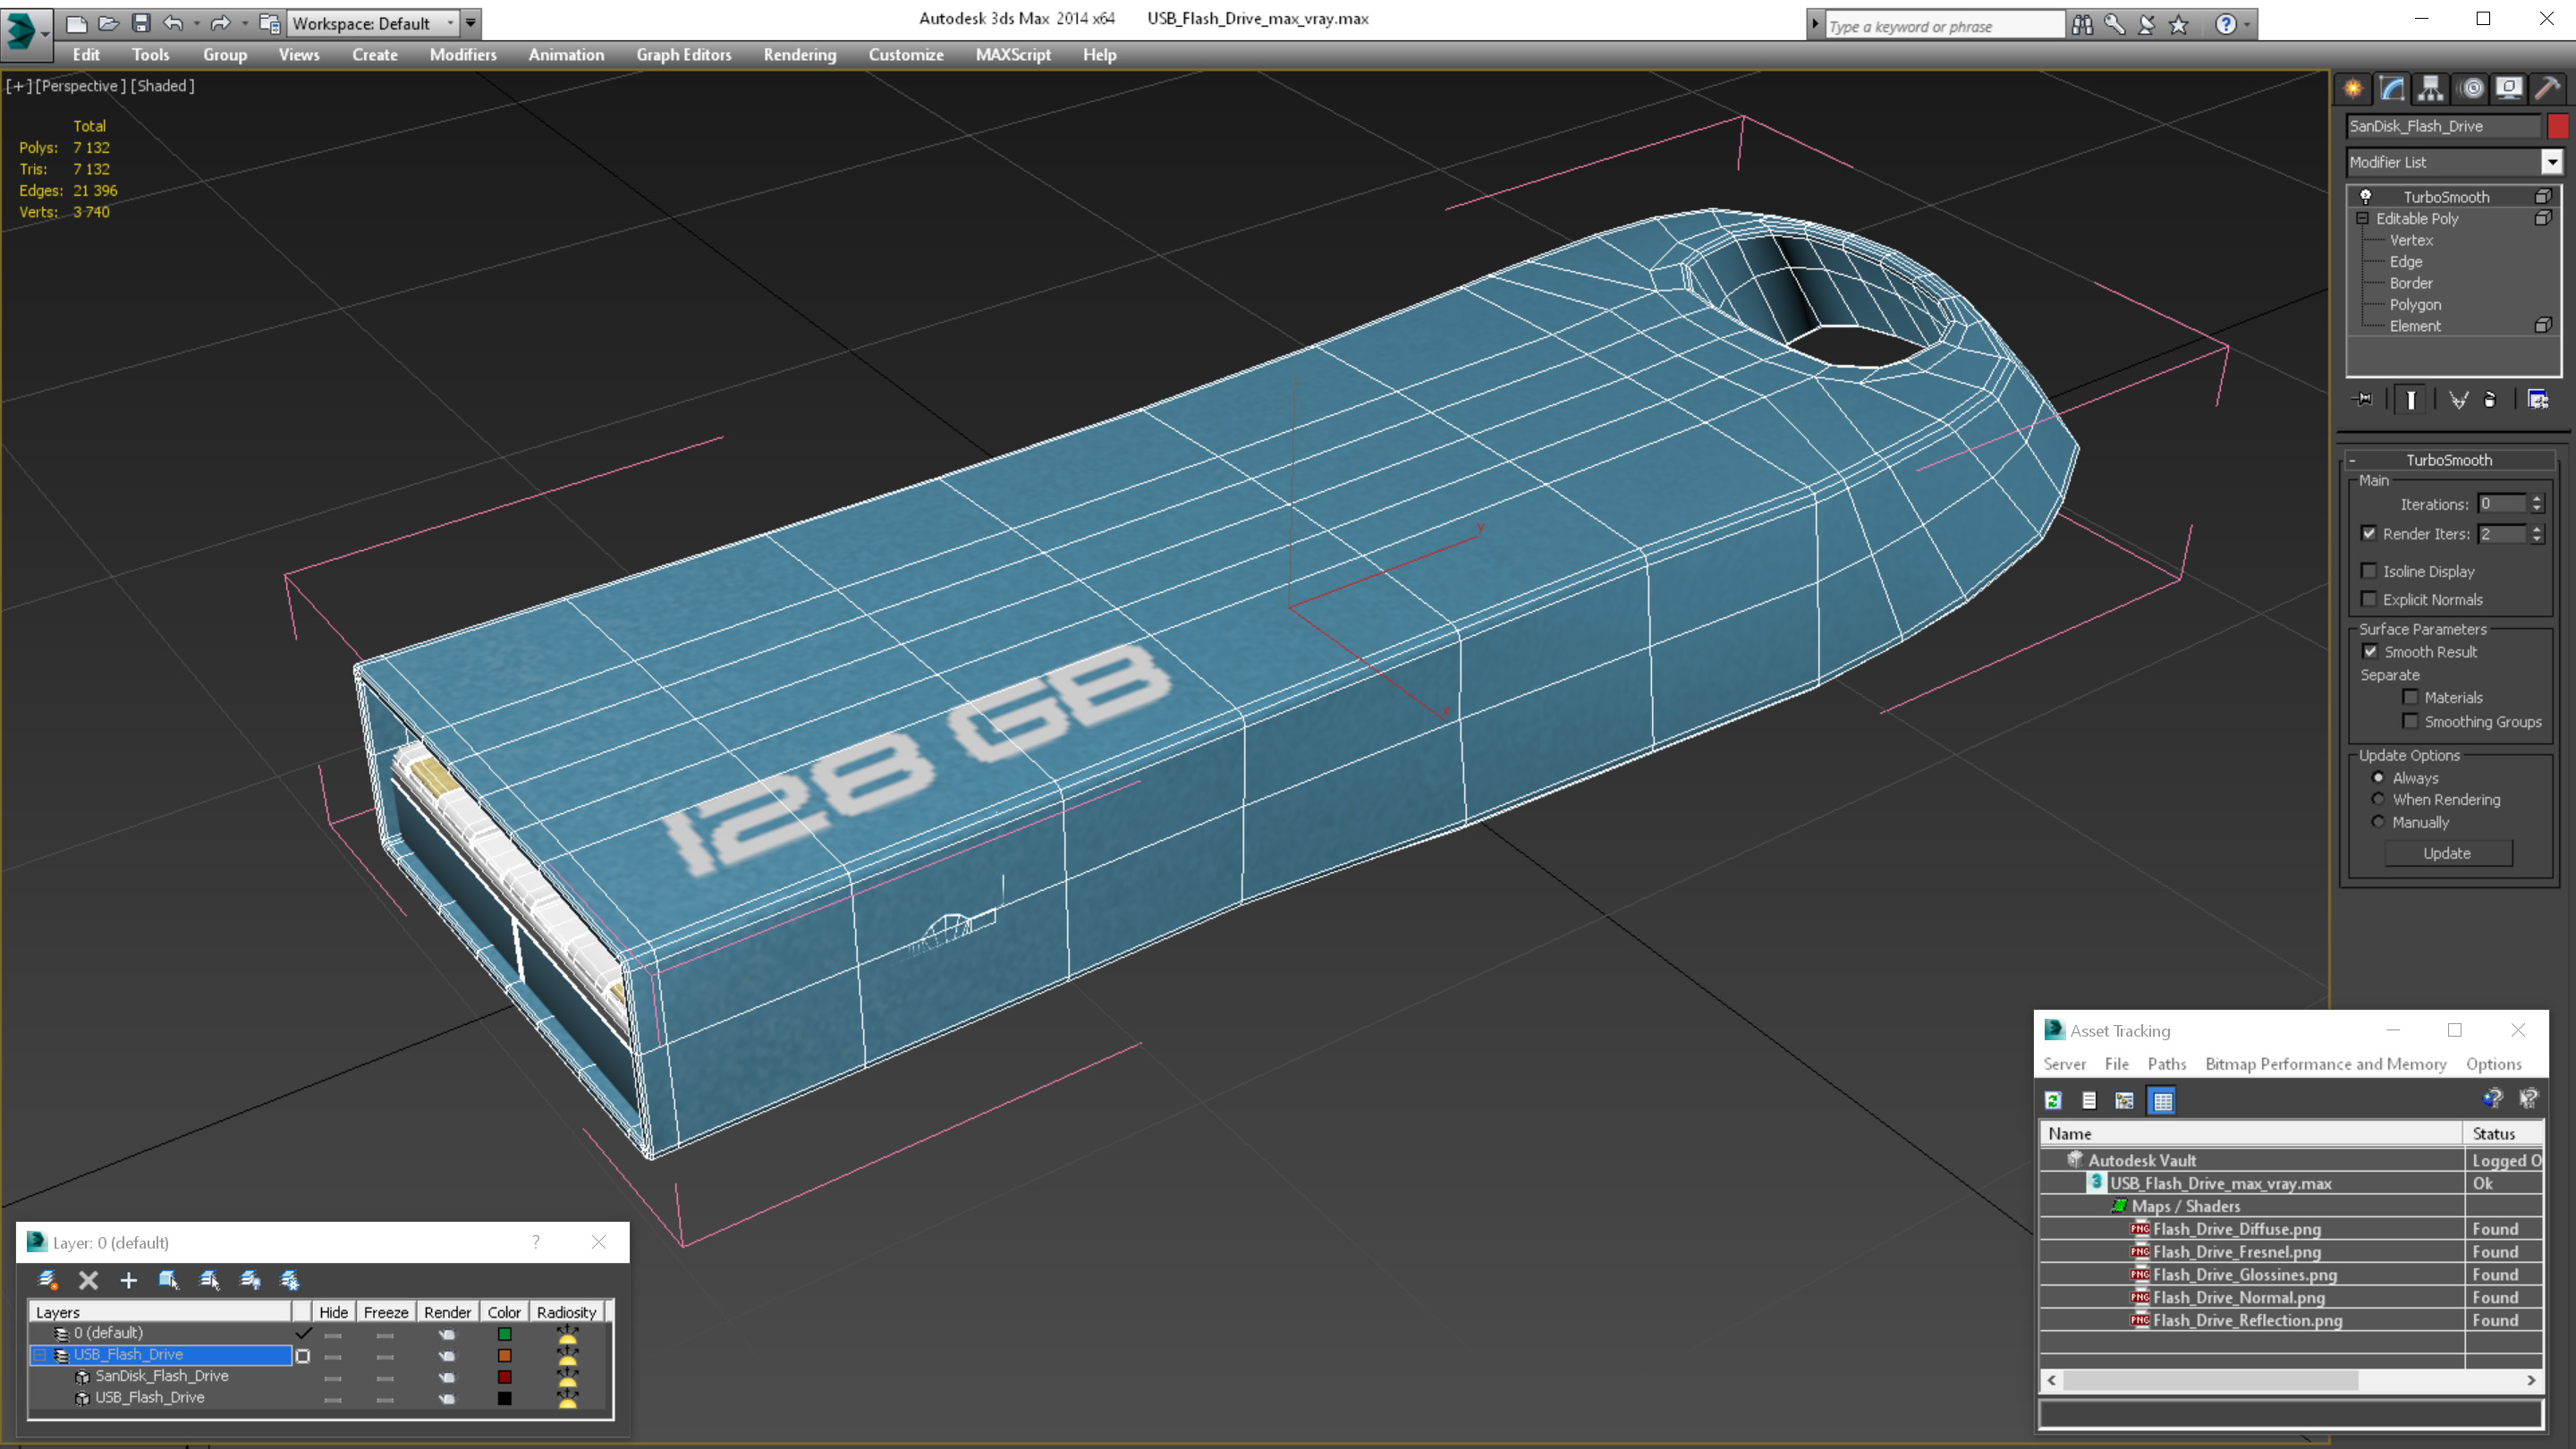Enable the Isoline Display checkbox
The image size is (2576, 1449).
(2369, 571)
